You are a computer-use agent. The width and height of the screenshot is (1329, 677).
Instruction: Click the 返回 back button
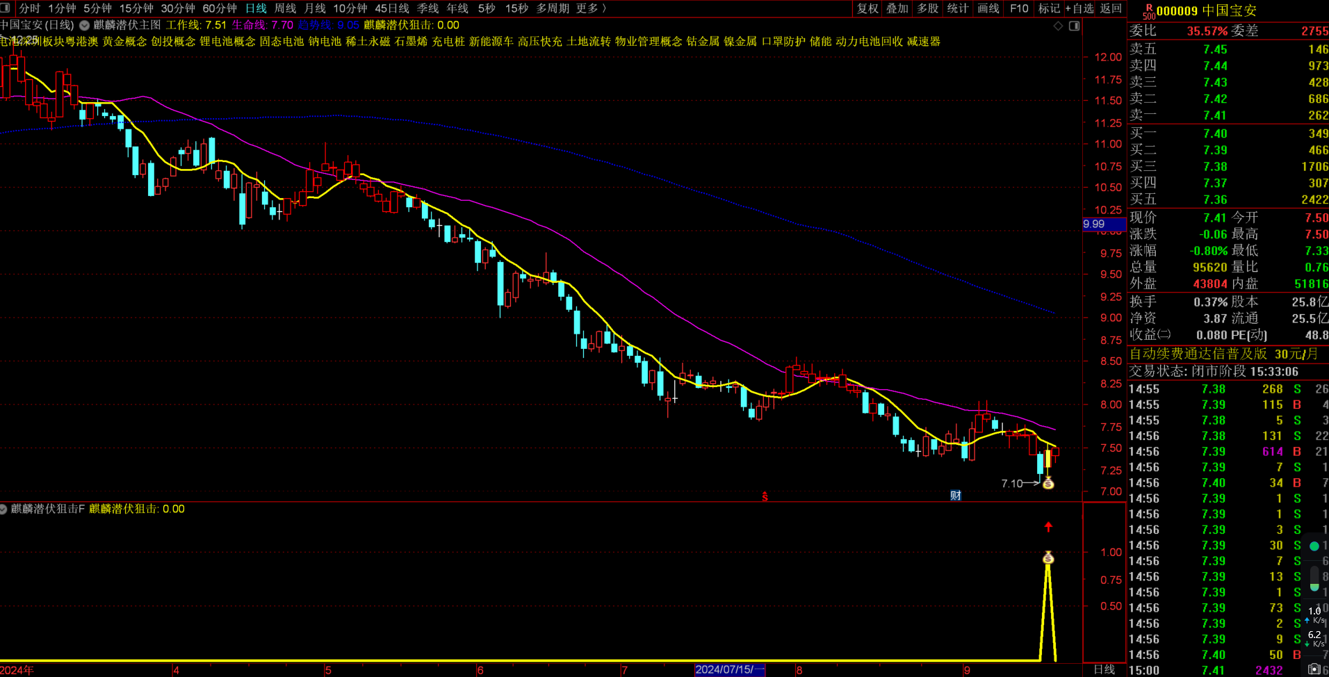tap(1111, 8)
